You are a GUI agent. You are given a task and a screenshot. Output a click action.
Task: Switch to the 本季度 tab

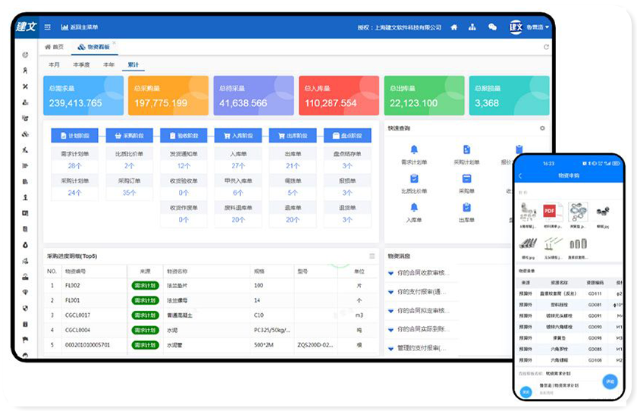tap(81, 64)
